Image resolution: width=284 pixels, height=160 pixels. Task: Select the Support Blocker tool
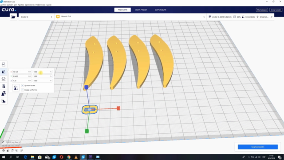pos(4,101)
